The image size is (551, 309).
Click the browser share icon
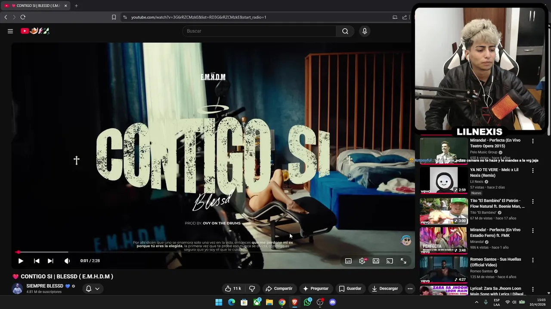[405, 17]
